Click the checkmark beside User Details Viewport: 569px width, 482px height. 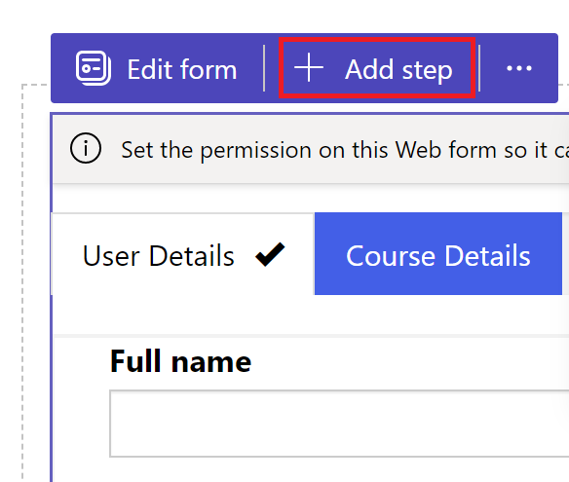coord(270,254)
